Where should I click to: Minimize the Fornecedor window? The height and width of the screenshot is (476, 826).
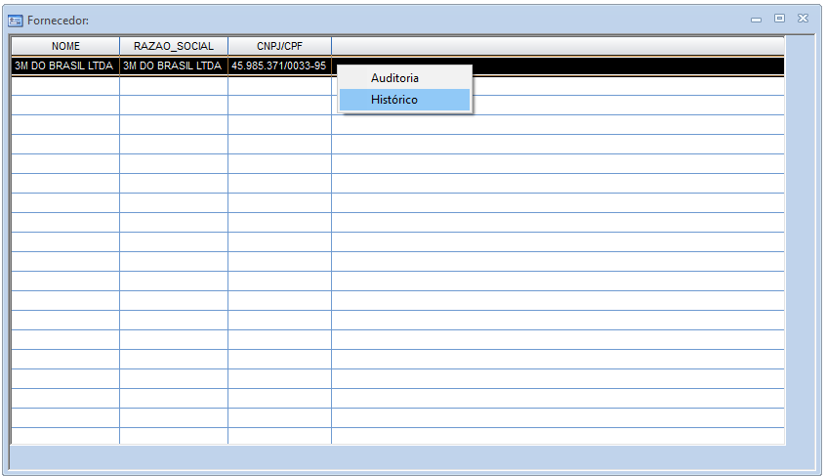click(757, 19)
